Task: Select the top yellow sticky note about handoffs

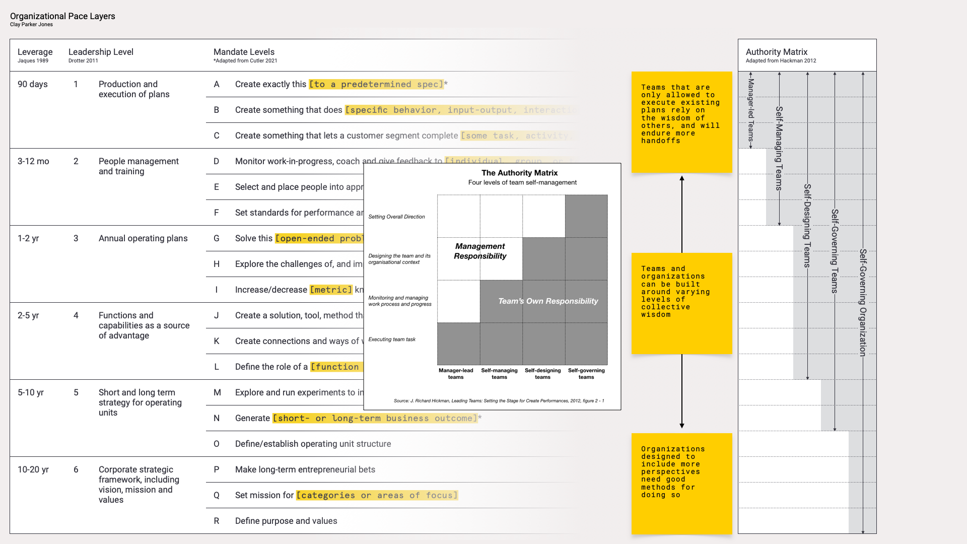Action: point(681,122)
